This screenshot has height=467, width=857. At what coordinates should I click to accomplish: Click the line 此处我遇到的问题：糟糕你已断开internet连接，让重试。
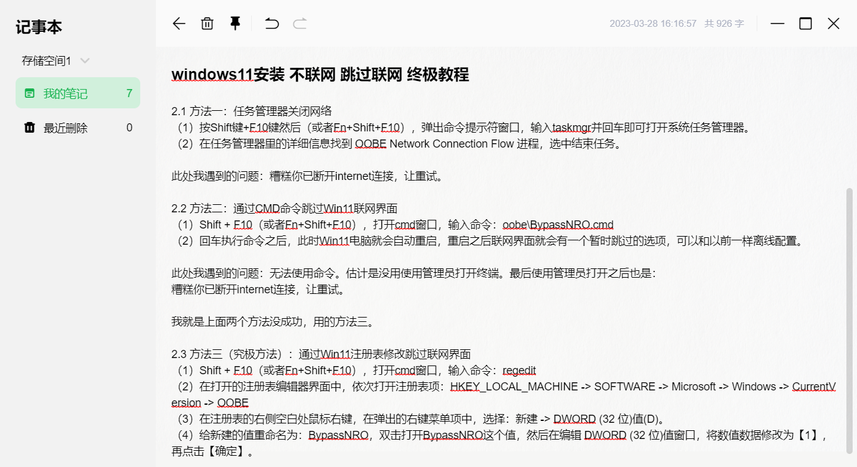[308, 176]
